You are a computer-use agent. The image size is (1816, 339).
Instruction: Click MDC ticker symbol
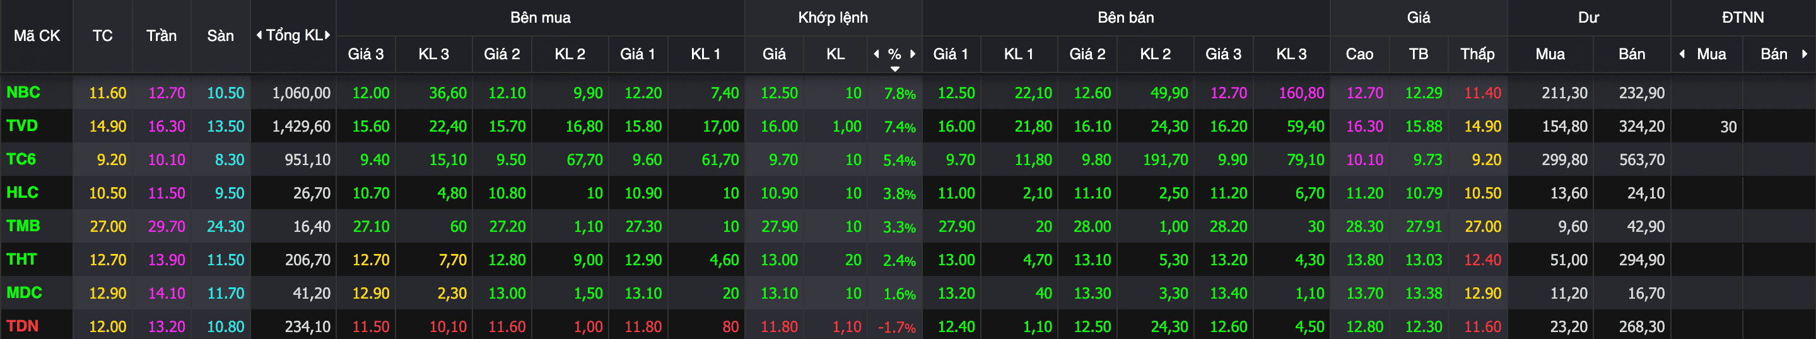[x=24, y=292]
